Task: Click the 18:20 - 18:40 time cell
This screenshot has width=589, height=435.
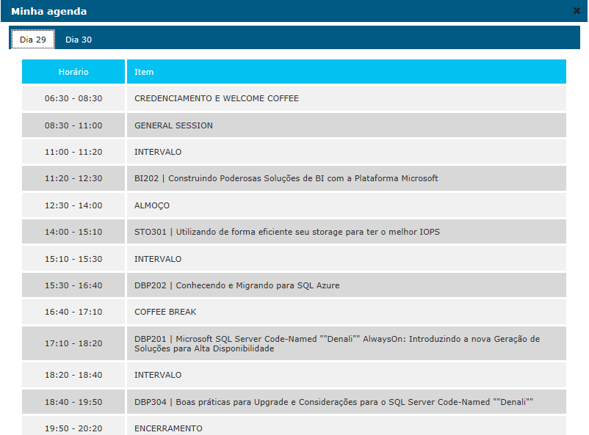Action: pyautogui.click(x=73, y=375)
